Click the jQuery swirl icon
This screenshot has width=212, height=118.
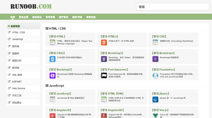(155, 100)
